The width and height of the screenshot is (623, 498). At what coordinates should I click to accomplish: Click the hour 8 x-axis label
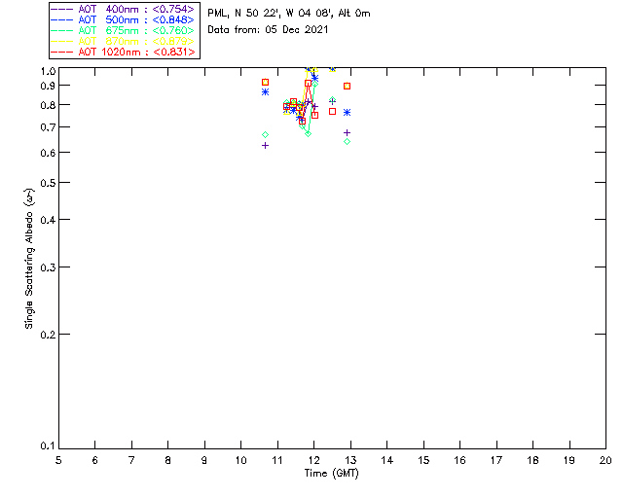click(168, 460)
